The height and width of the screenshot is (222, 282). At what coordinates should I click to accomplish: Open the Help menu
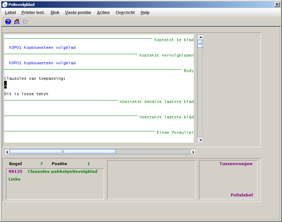(145, 13)
